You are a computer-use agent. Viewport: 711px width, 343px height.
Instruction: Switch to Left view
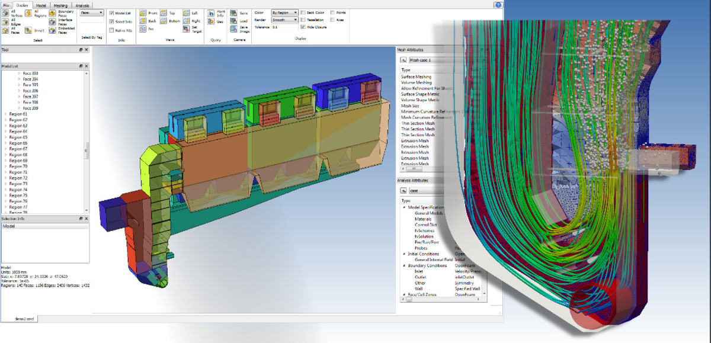click(186, 13)
